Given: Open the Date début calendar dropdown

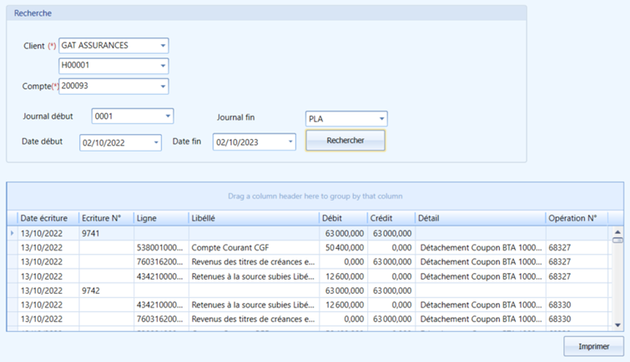Looking at the screenshot, I should (x=156, y=142).
